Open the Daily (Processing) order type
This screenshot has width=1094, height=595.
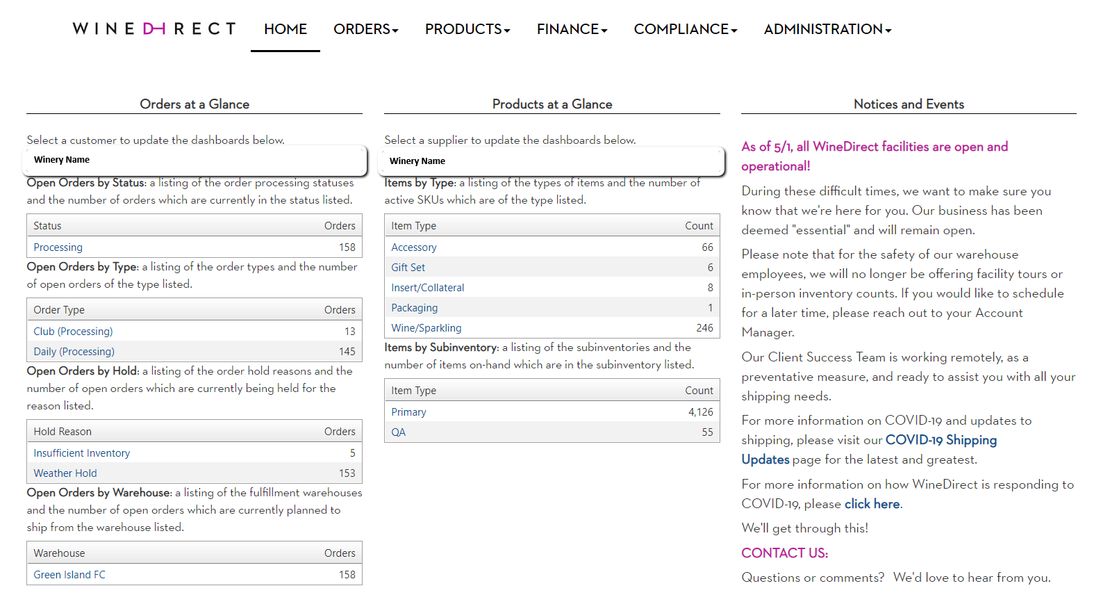coord(74,352)
